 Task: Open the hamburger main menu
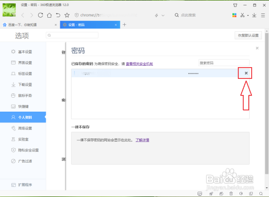click(263, 15)
